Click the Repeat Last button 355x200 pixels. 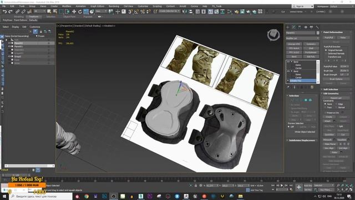point(336,98)
